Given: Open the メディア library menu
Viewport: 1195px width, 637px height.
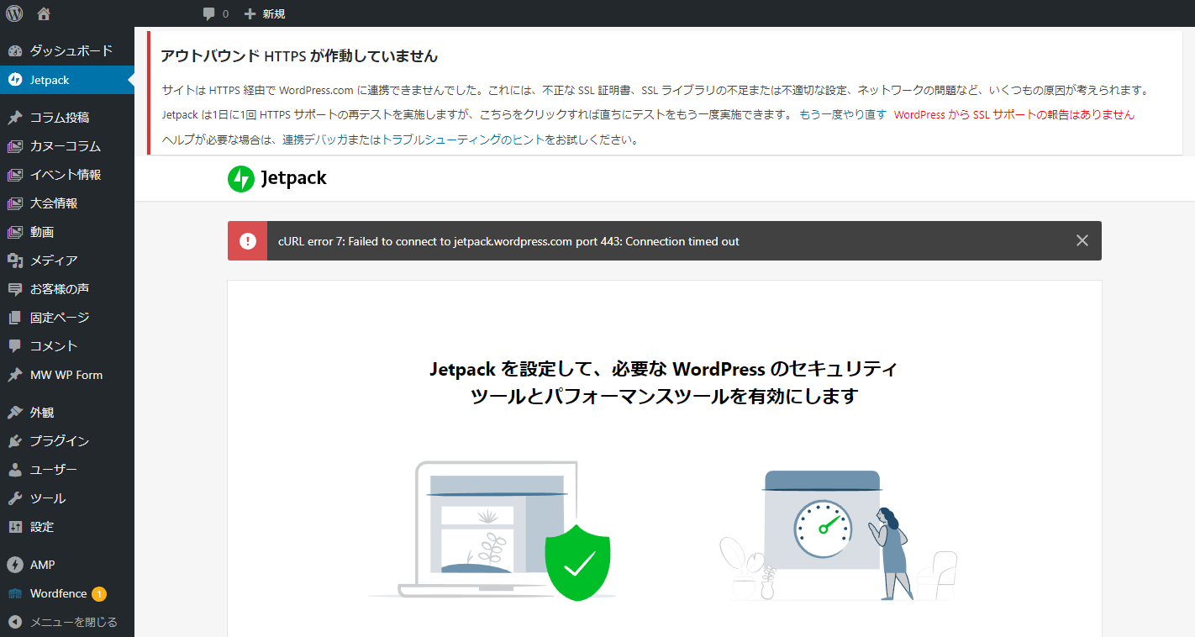Looking at the screenshot, I should (54, 261).
